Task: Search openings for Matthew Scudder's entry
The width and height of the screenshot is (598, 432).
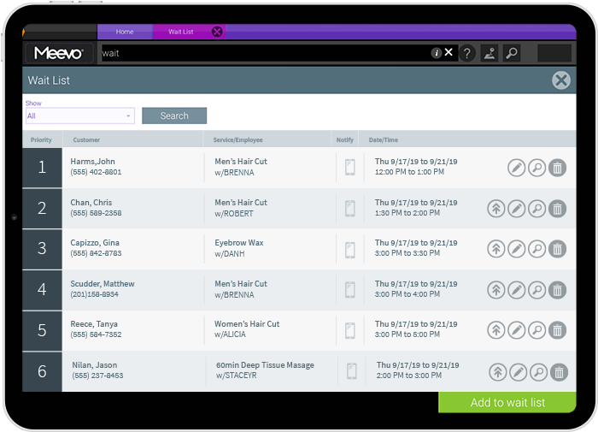Action: pos(536,290)
